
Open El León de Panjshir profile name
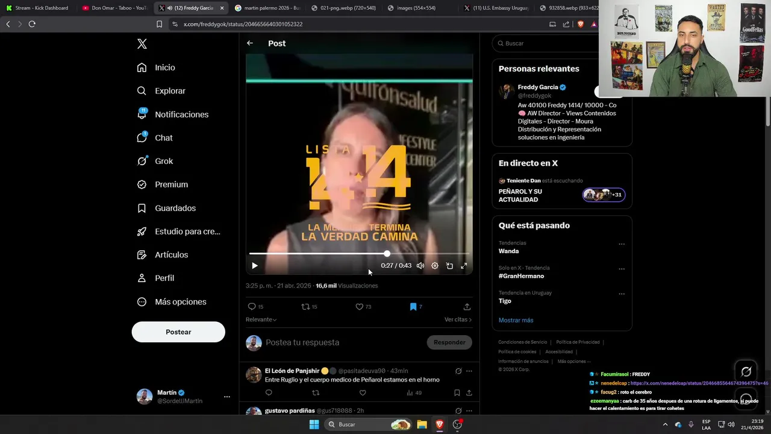[x=292, y=371]
